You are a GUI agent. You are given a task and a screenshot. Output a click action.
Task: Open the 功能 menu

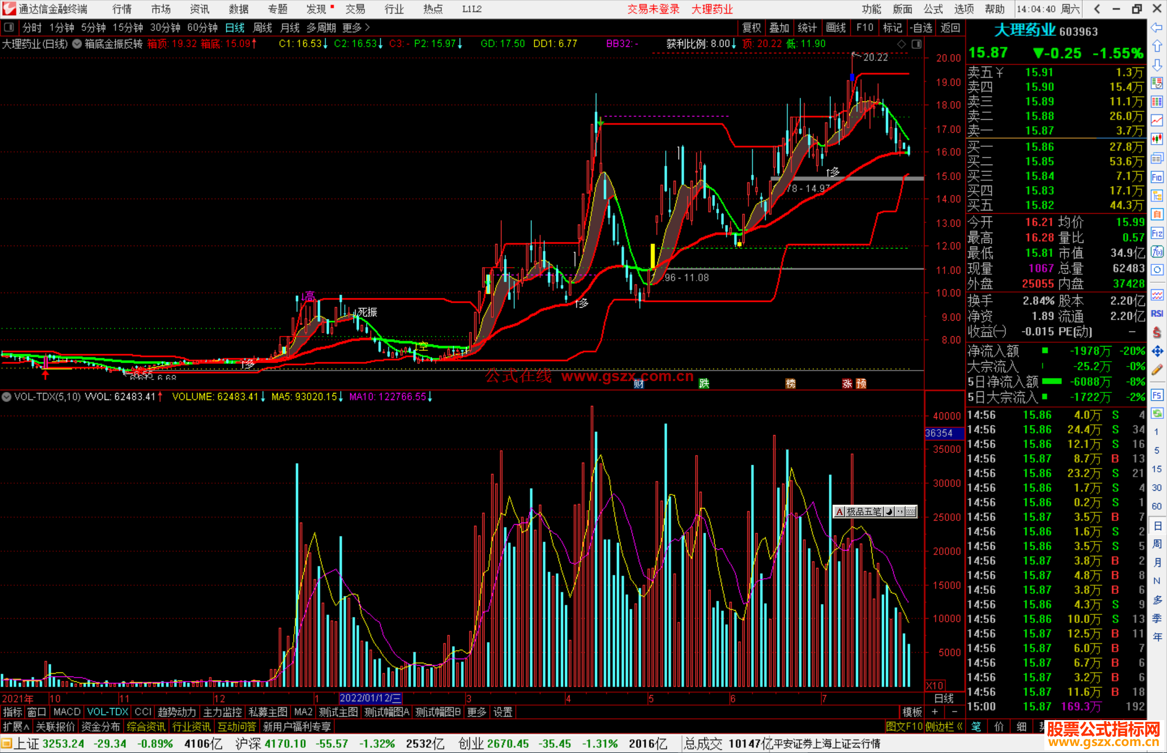(x=871, y=9)
